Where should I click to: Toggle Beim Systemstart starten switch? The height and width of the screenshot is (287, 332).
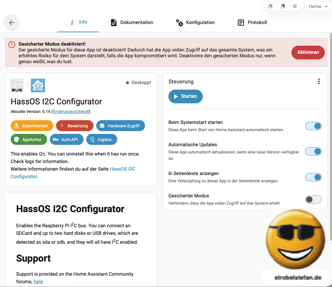tap(313, 126)
